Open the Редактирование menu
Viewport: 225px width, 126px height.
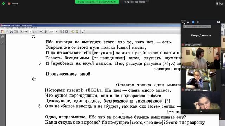(x=11, y=28)
